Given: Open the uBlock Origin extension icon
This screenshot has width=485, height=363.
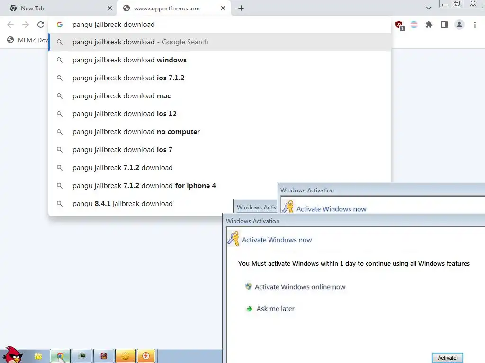Looking at the screenshot, I should coord(400,25).
